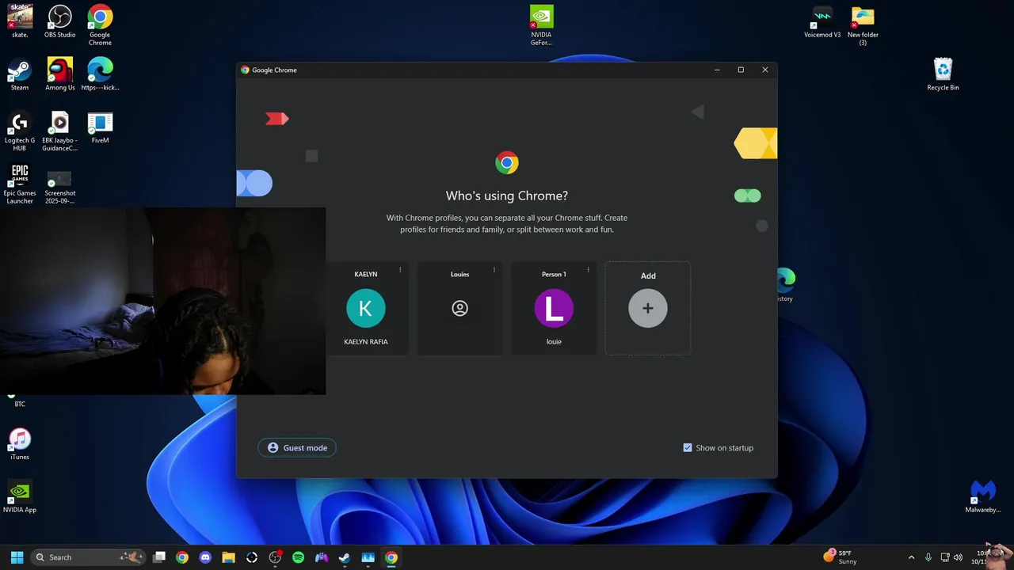Select the OBS Studio desktop icon
This screenshot has width=1014, height=570.
[60, 21]
